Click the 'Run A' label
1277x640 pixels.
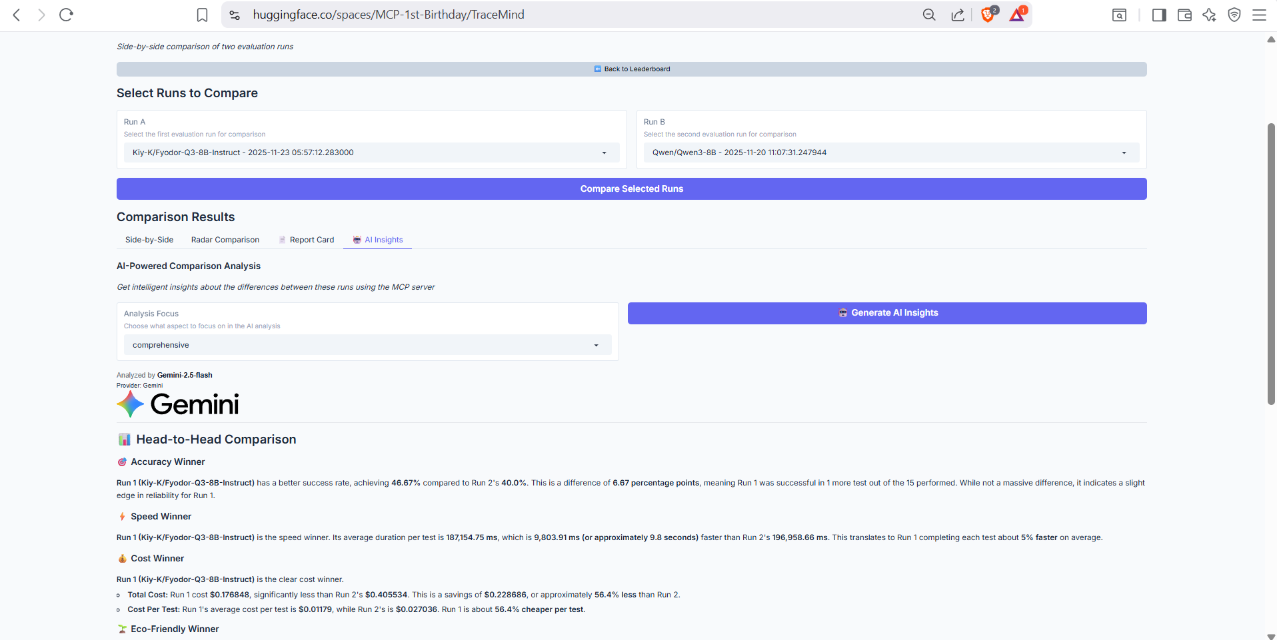pos(135,122)
